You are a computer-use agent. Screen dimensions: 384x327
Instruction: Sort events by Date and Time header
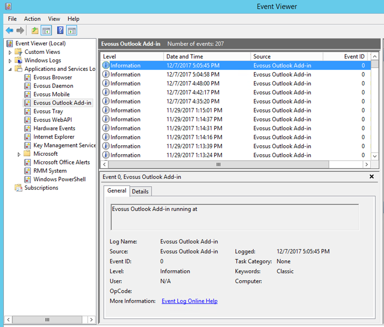[207, 57]
